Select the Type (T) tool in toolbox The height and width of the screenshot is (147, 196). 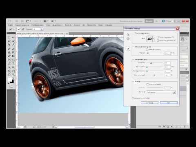tap(13, 63)
